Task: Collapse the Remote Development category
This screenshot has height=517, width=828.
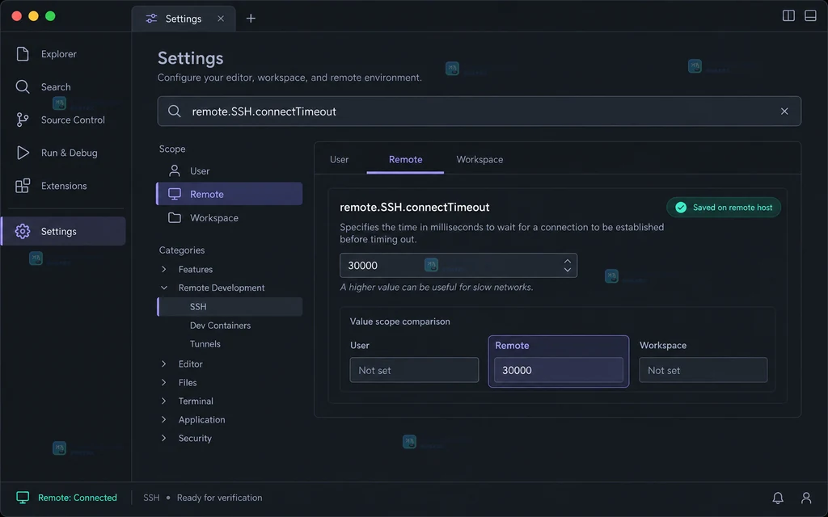Action: pyautogui.click(x=163, y=288)
